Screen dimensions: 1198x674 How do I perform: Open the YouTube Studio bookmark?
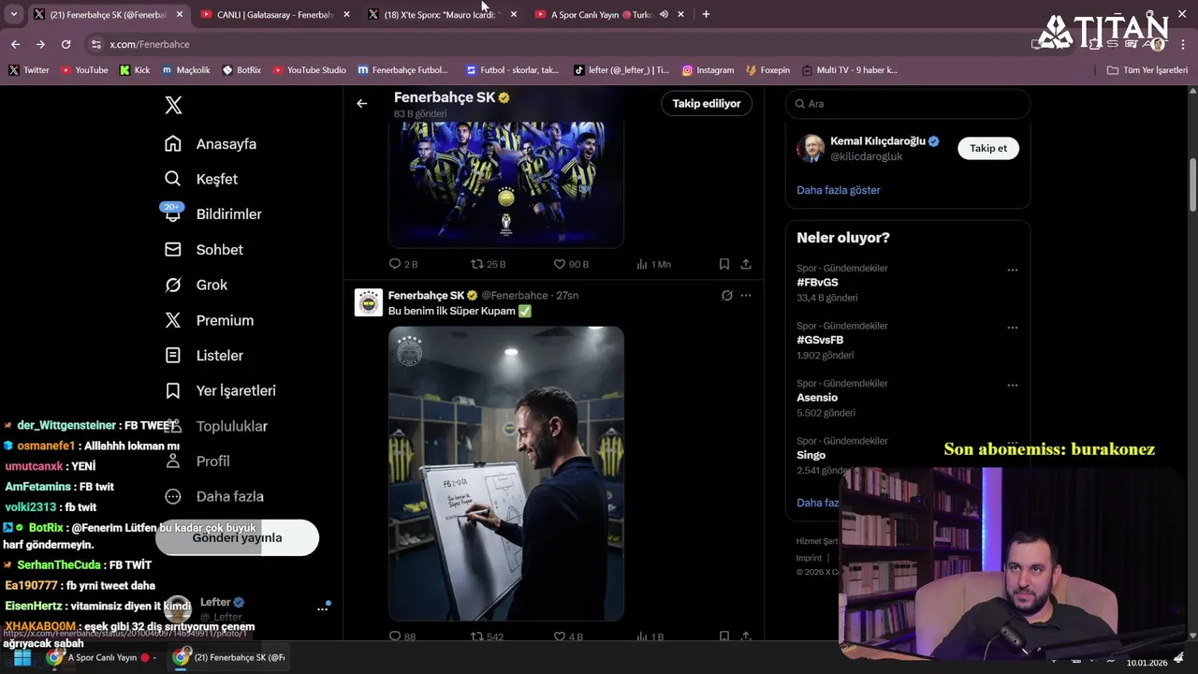pyautogui.click(x=309, y=70)
